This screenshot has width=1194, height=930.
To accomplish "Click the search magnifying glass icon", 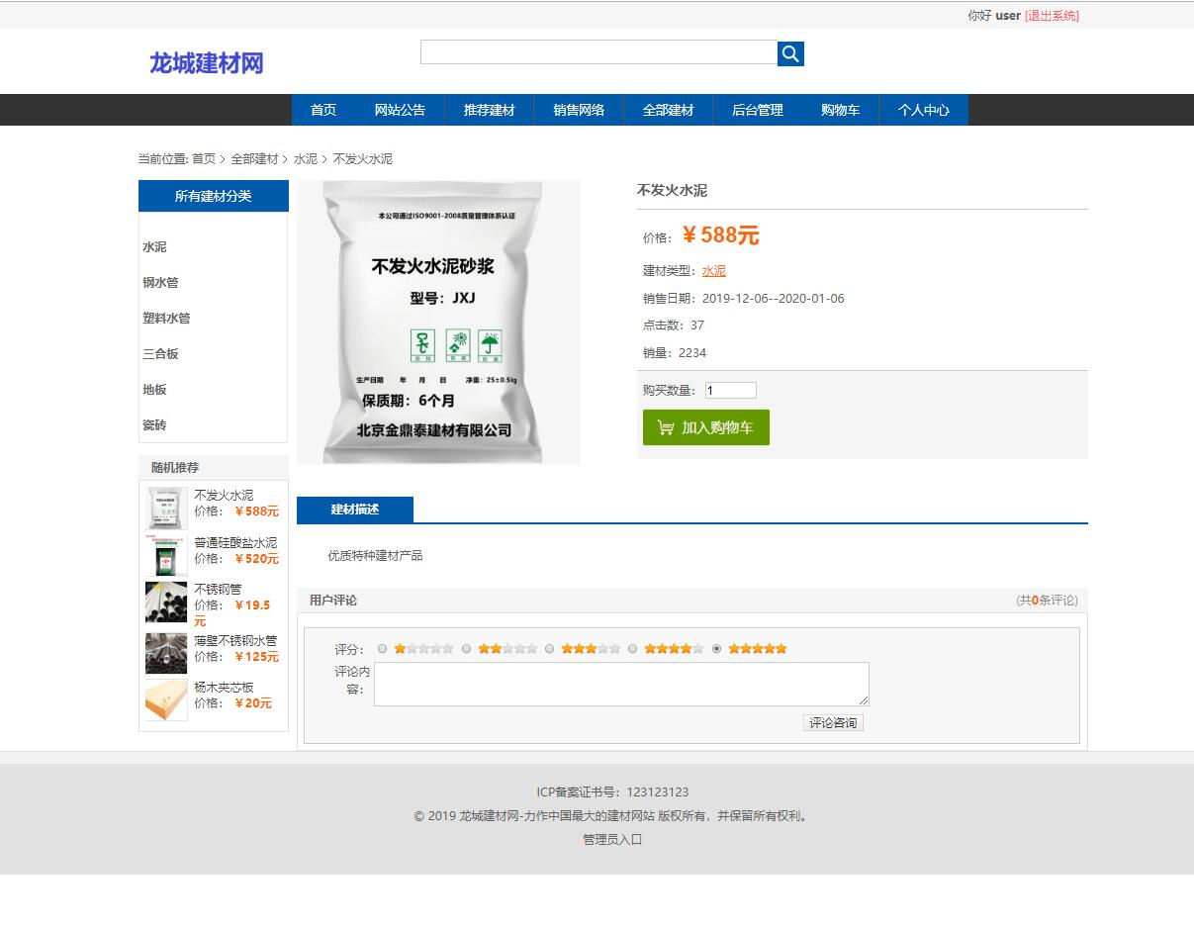I will tap(789, 53).
